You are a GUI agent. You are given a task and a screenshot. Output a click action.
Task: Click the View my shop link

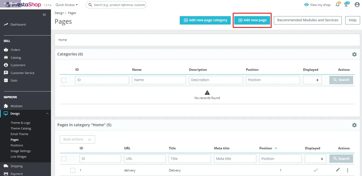(317, 5)
